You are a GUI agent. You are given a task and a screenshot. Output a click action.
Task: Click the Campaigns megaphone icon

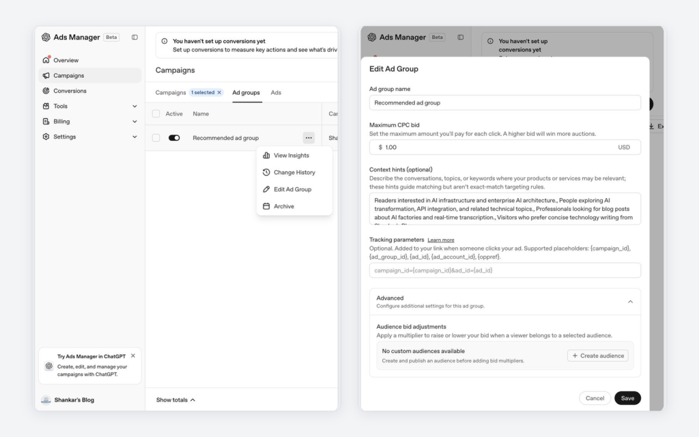[x=46, y=75]
